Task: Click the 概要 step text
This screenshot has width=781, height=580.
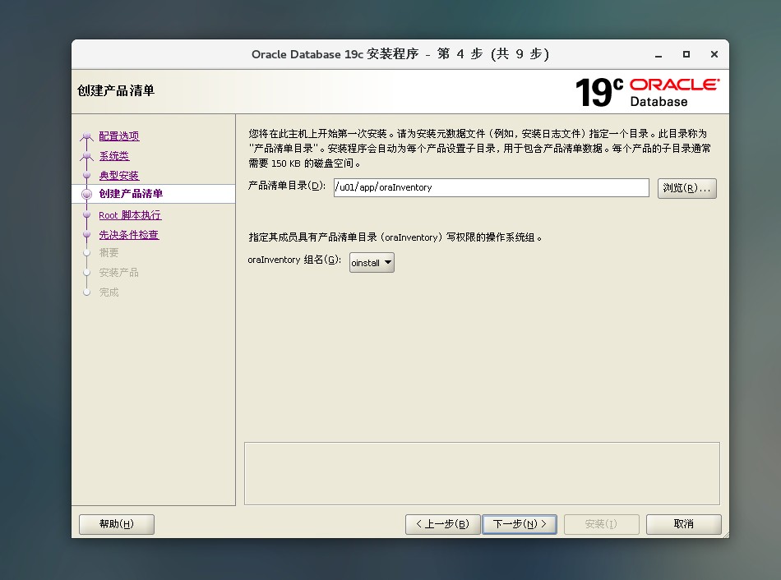Action: point(109,252)
